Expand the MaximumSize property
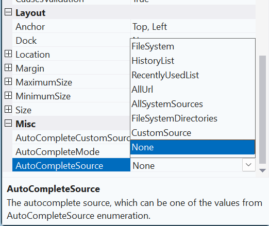The height and width of the screenshot is (226, 269). coord(8,82)
